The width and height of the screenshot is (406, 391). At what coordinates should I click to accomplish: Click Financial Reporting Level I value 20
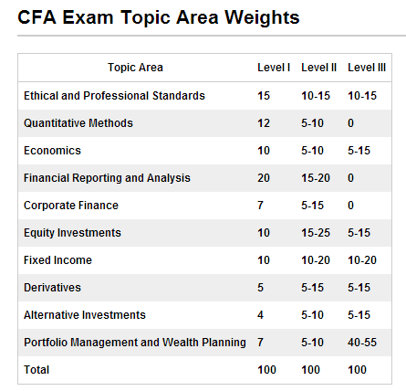pyautogui.click(x=264, y=178)
